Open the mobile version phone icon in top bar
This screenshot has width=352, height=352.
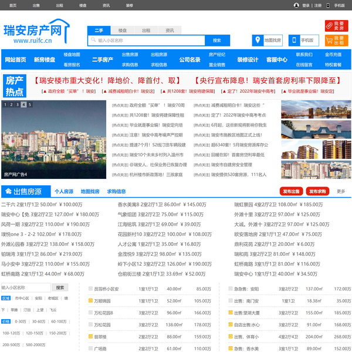coord(329,5)
